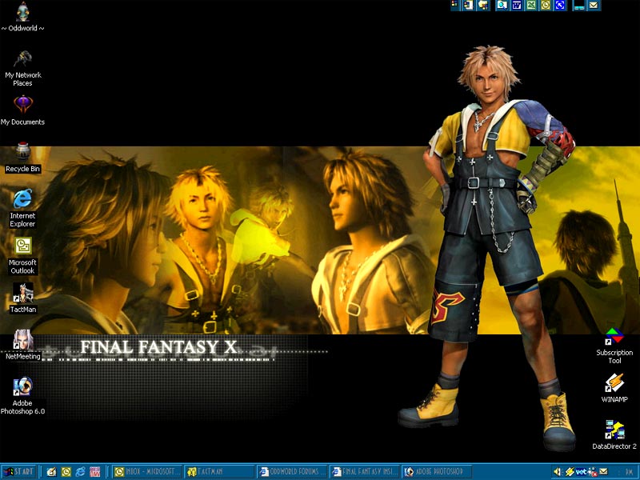The height and width of the screenshot is (480, 640).
Task: Open the Oddworld desktop shortcut
Action: click(x=22, y=12)
